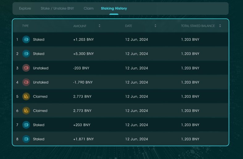Click the red Unstaked icon in row 3
Image resolution: width=243 pixels, height=159 pixels.
26,68
